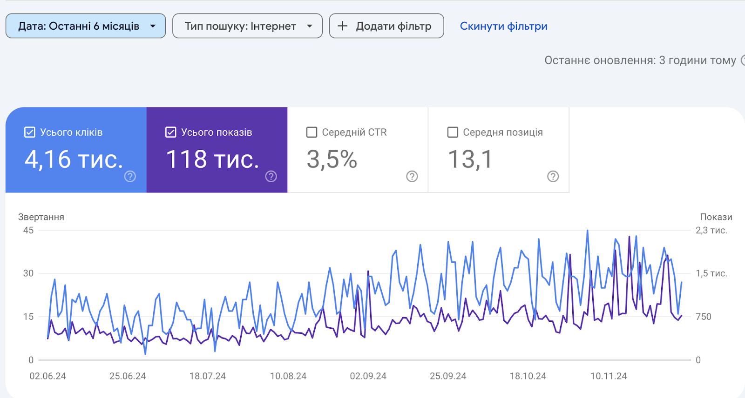The height and width of the screenshot is (398, 745).
Task: Select the 3,5% CTR metric value
Action: [332, 159]
